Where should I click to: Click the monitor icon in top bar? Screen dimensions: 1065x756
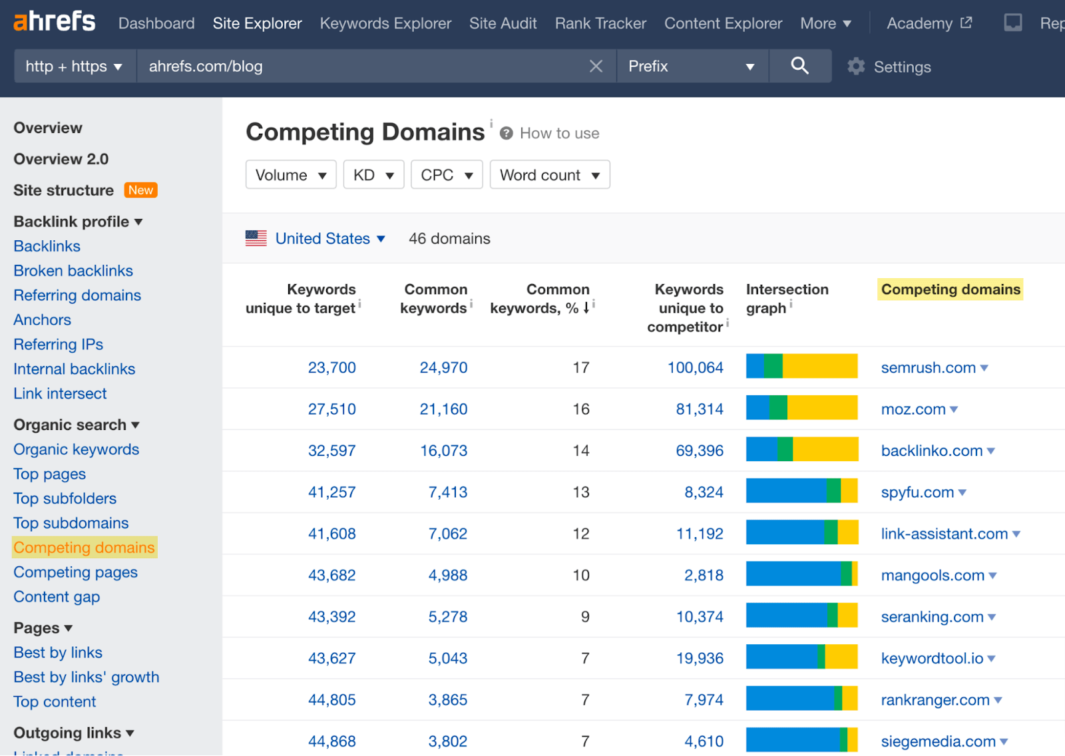1012,23
